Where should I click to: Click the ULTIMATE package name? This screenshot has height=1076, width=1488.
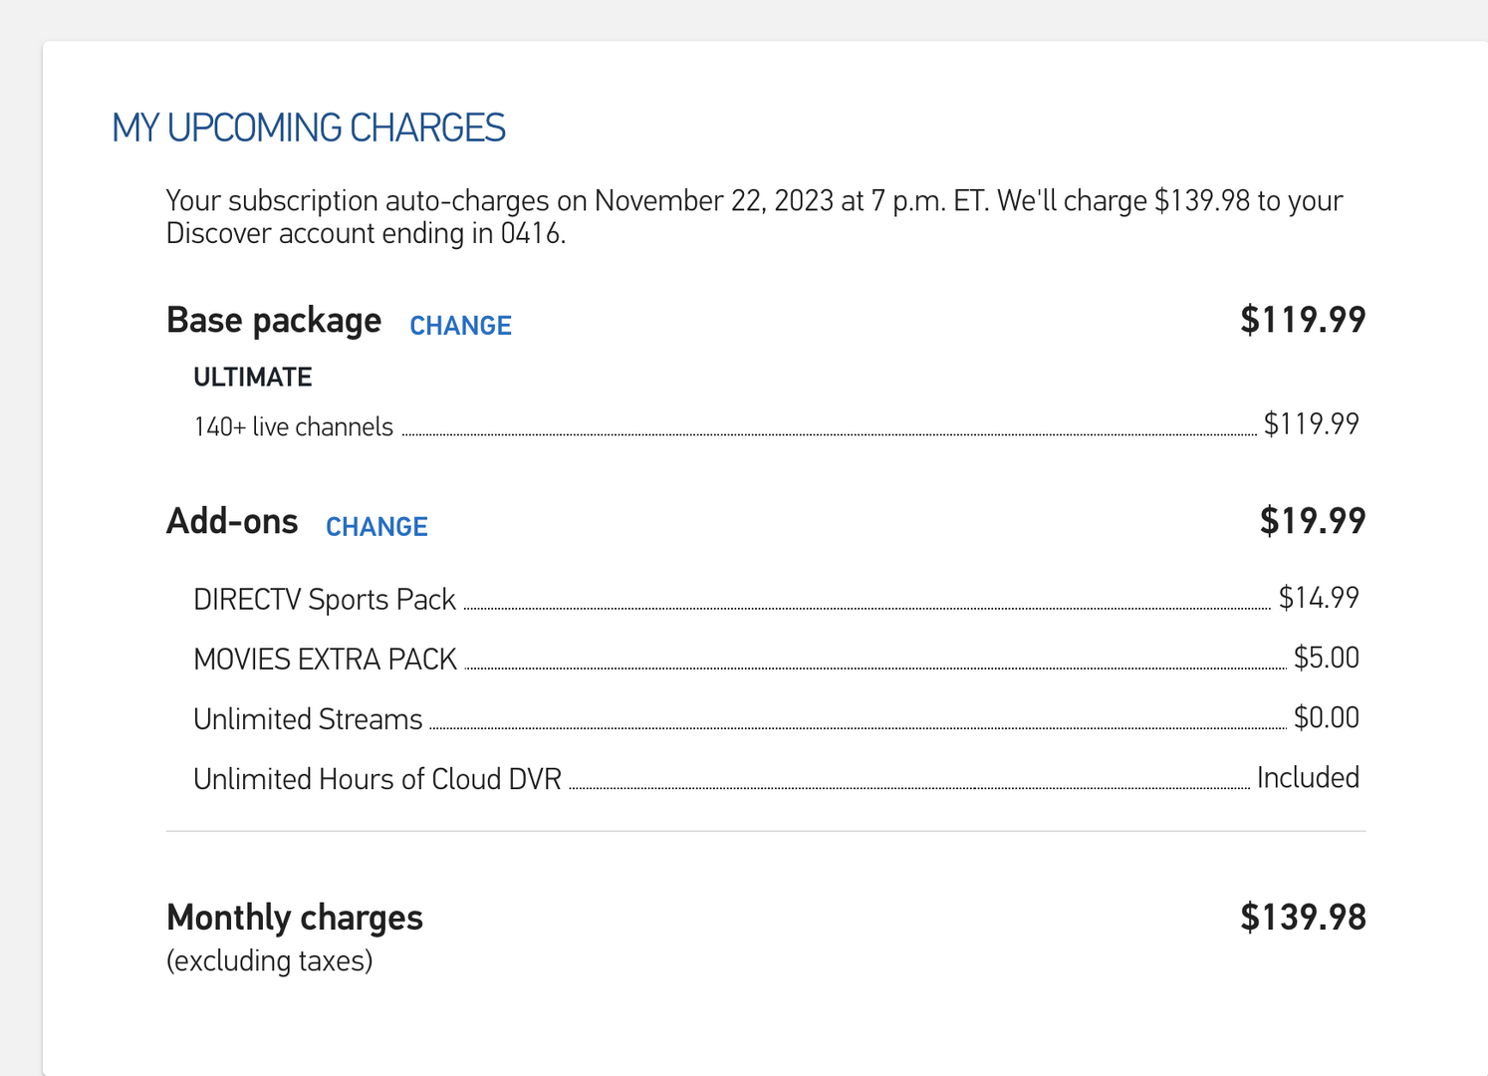[x=253, y=378]
